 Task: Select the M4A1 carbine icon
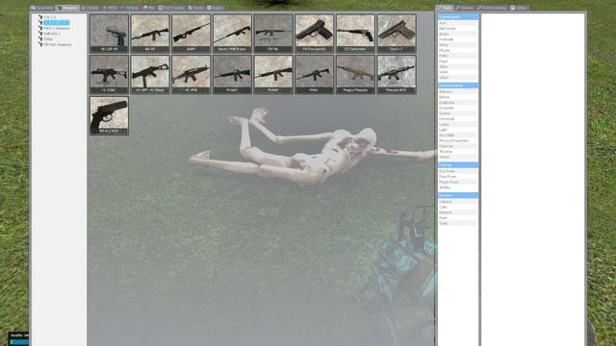(315, 75)
